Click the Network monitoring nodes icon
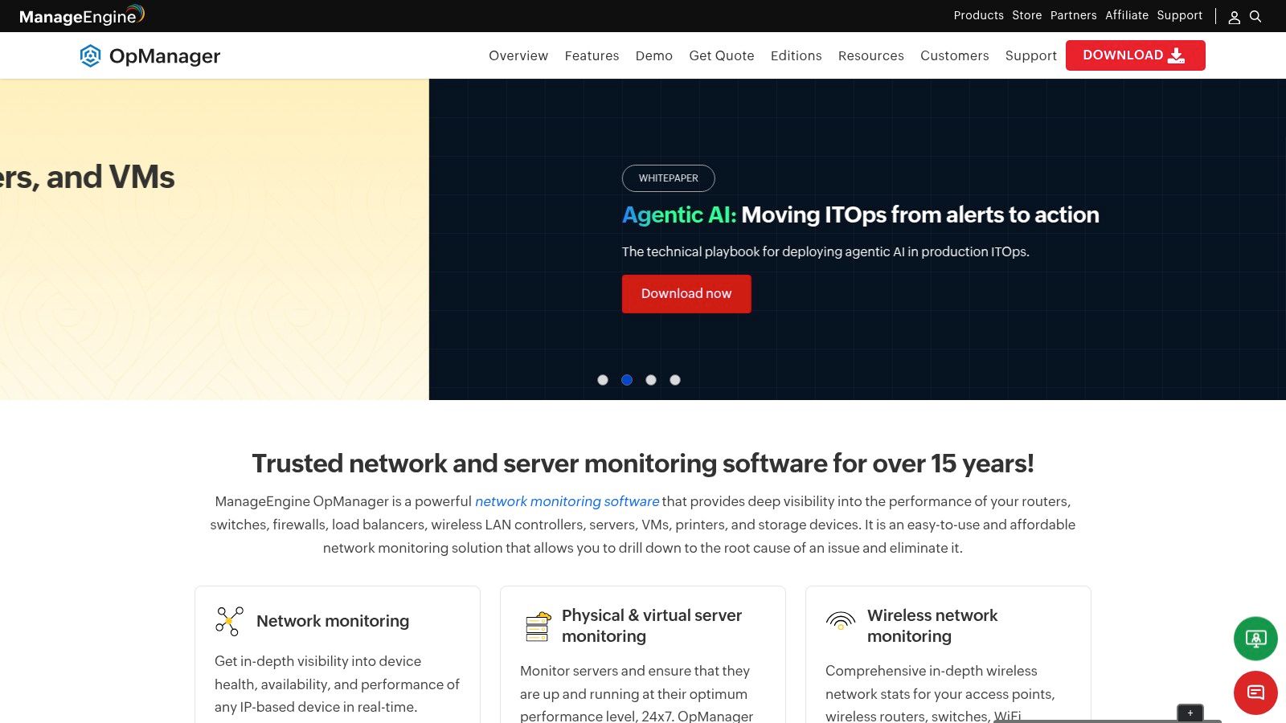This screenshot has width=1286, height=723. [229, 621]
